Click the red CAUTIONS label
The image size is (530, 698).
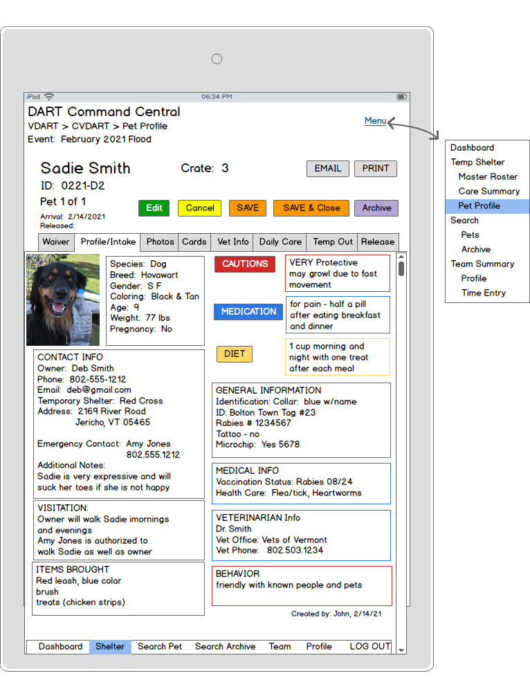[x=244, y=264]
